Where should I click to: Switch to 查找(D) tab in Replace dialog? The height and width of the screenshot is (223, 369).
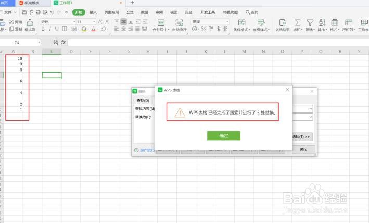click(143, 101)
